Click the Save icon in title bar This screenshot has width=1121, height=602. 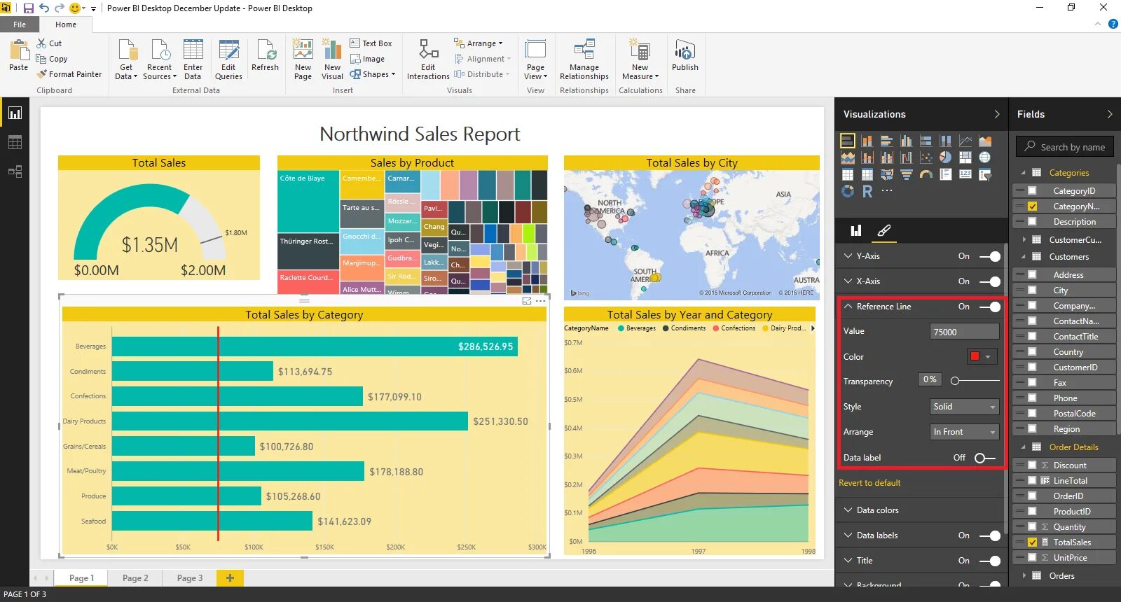pyautogui.click(x=28, y=8)
